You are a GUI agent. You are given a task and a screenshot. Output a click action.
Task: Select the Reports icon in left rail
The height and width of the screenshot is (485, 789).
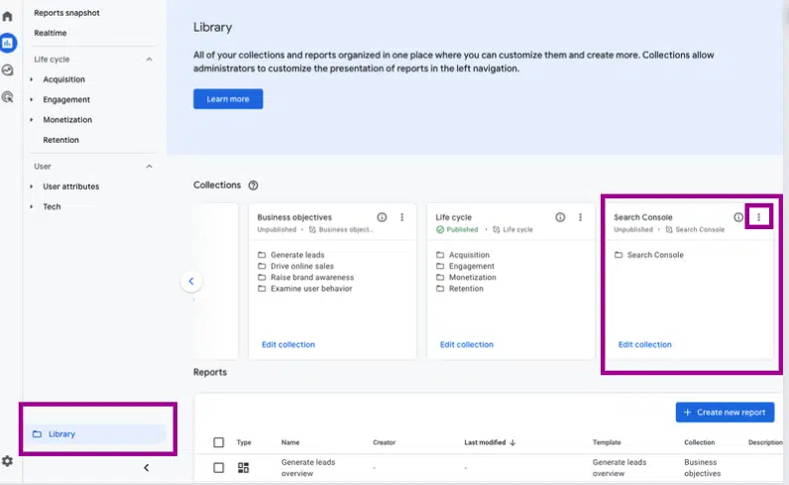pyautogui.click(x=8, y=43)
